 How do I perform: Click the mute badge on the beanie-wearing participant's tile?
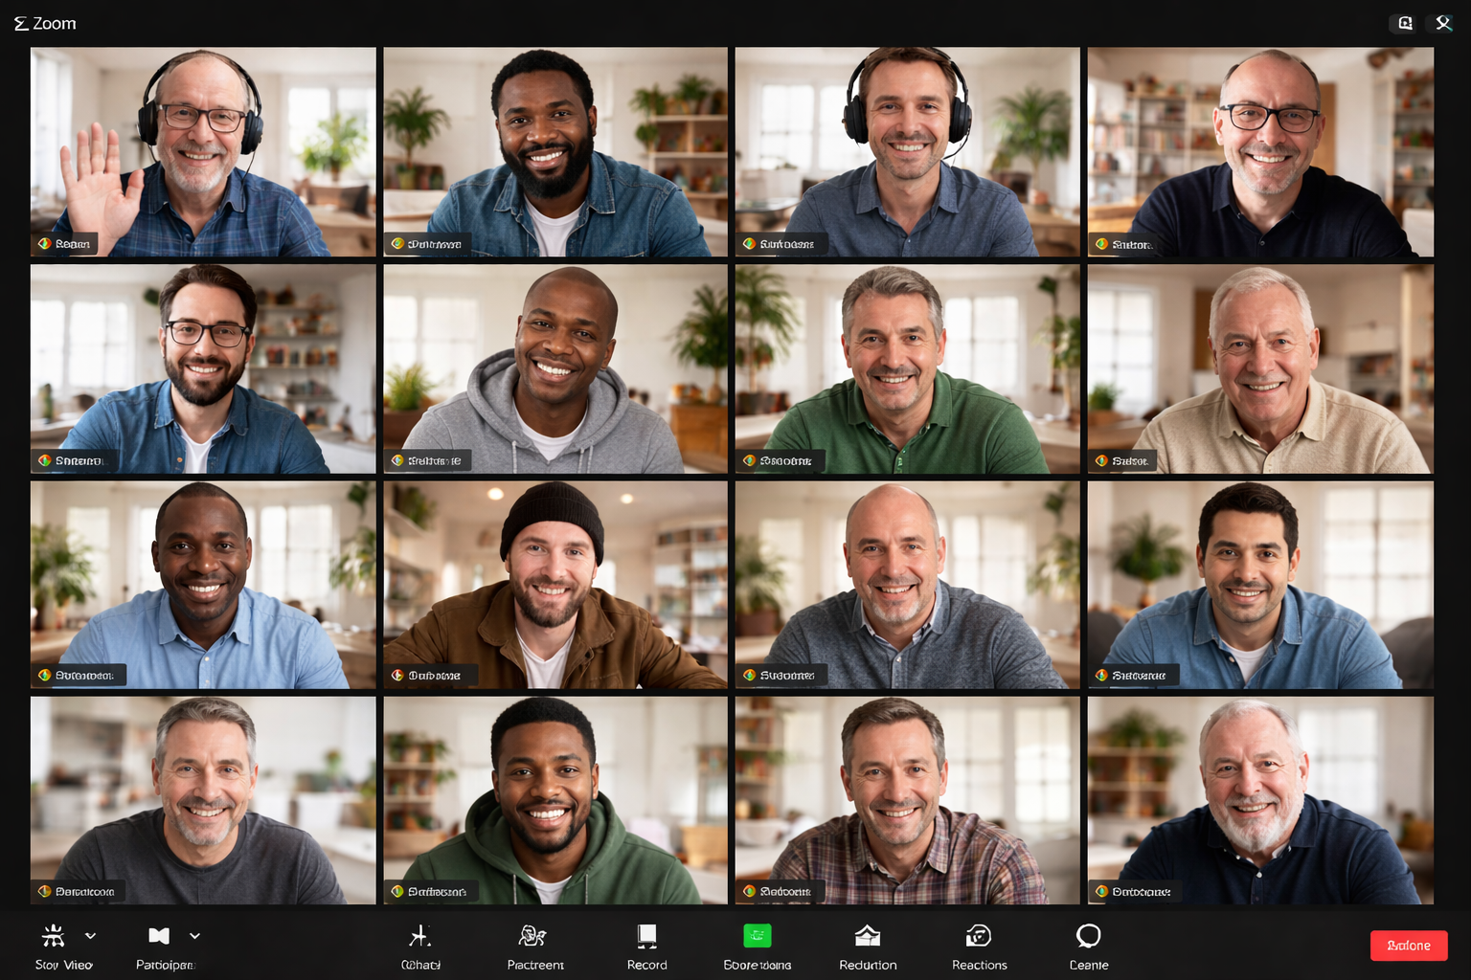point(398,674)
